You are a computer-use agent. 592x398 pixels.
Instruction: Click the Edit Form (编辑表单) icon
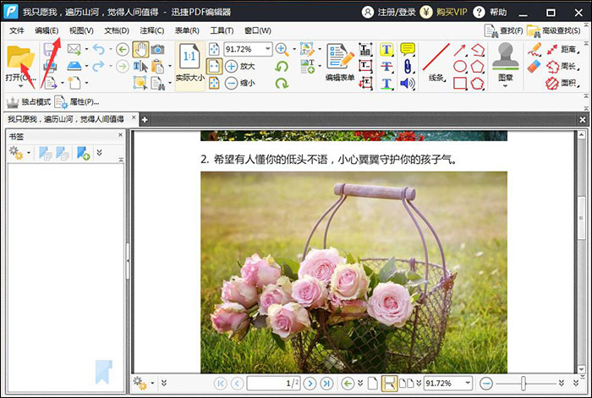[x=340, y=61]
